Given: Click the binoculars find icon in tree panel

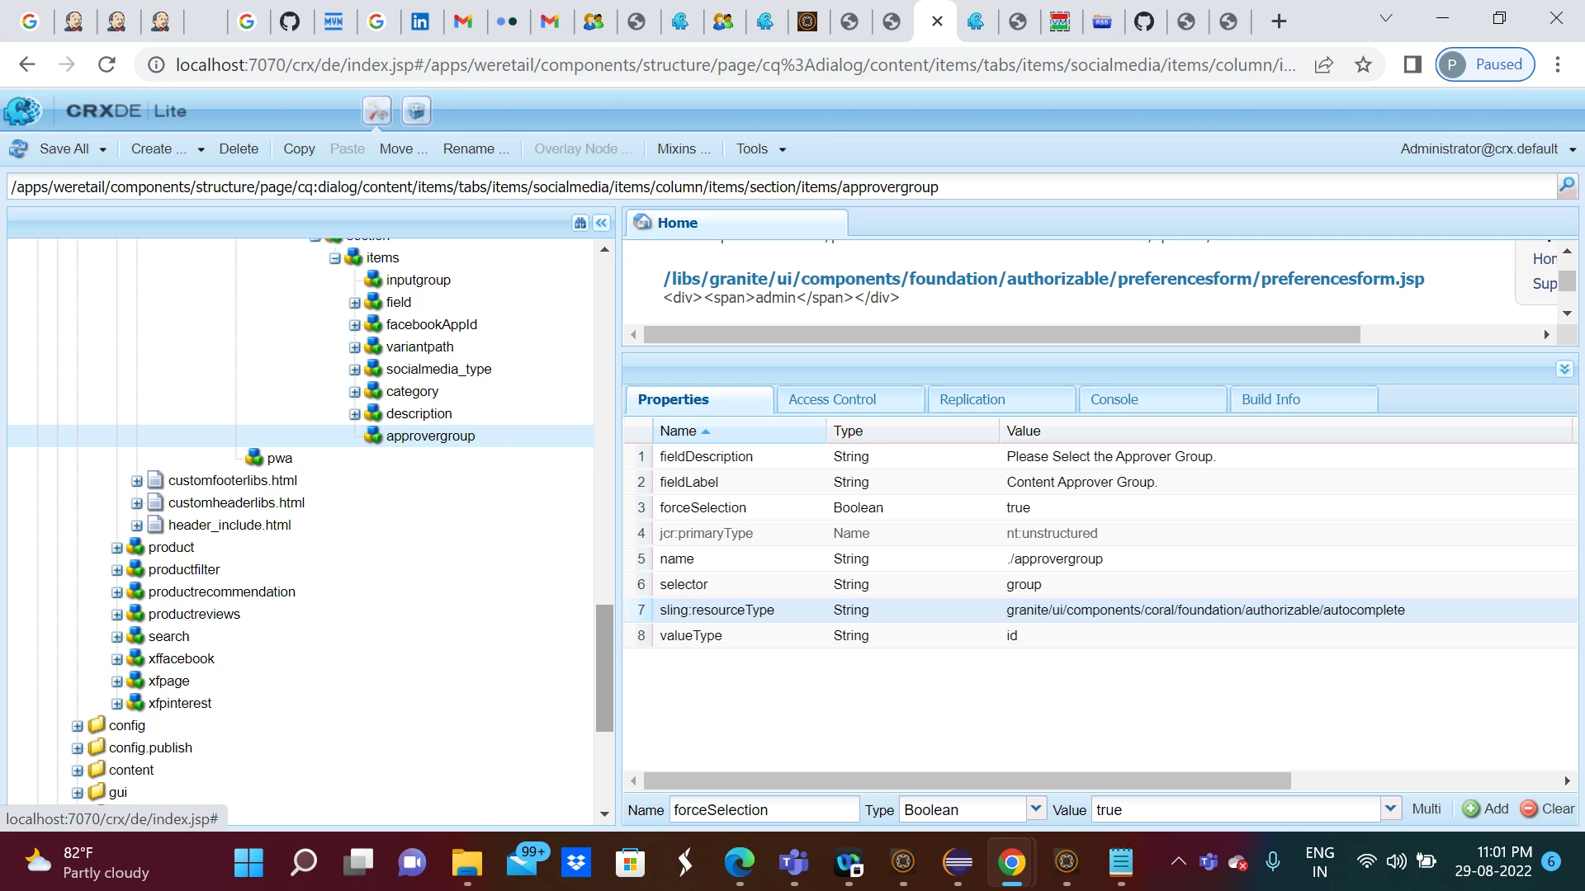Looking at the screenshot, I should 580,223.
